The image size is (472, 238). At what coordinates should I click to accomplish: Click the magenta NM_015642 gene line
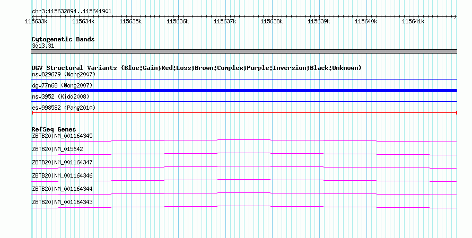pyautogui.click(x=244, y=154)
